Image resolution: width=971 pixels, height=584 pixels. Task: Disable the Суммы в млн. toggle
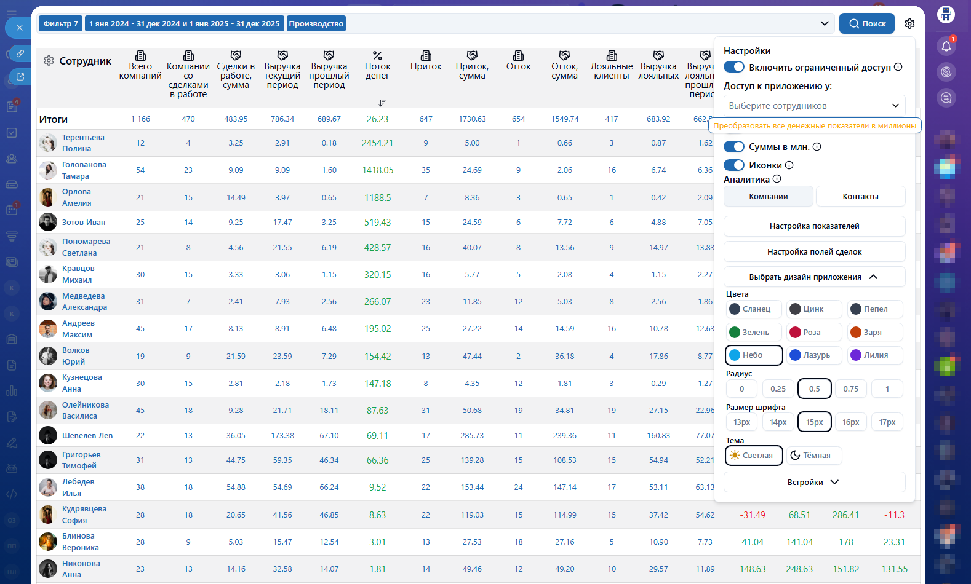click(734, 147)
